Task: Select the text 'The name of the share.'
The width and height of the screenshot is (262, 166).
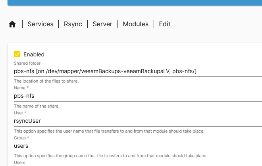Action: point(37,106)
